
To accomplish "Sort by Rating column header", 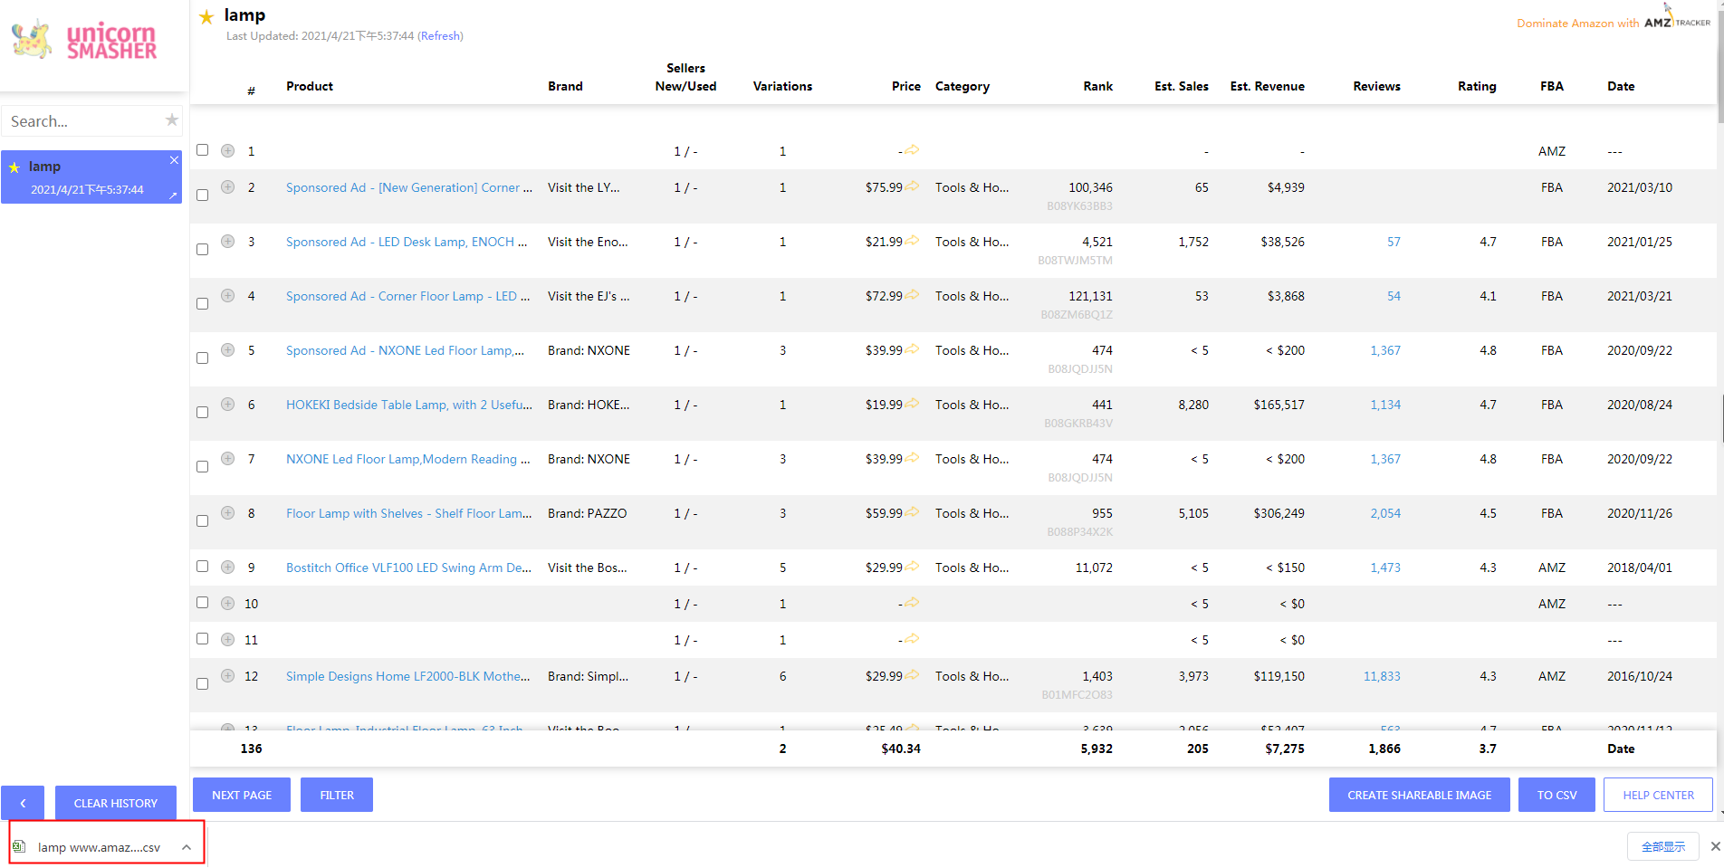I will point(1477,86).
